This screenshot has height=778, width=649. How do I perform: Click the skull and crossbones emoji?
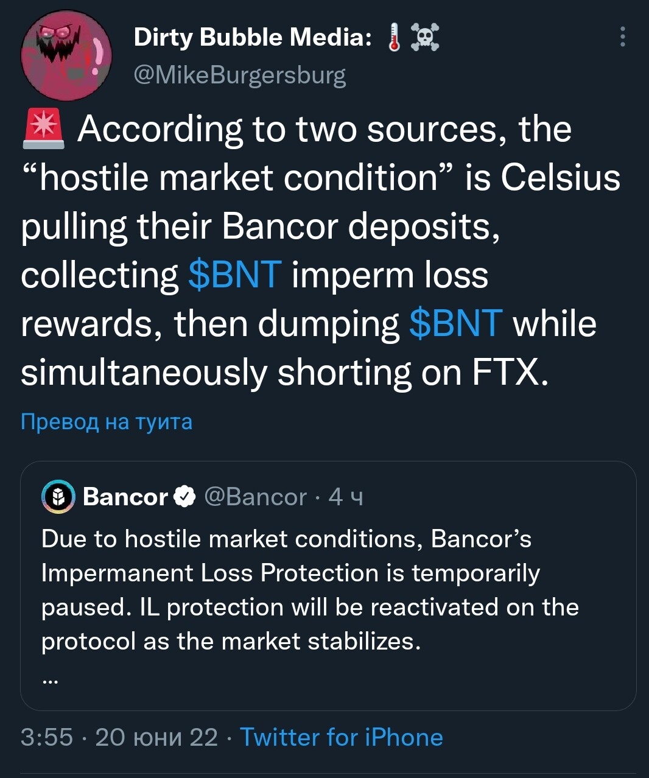pos(424,38)
